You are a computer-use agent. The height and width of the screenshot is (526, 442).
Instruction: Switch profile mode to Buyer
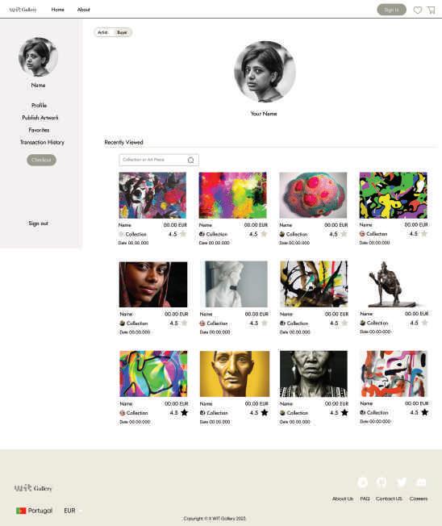tap(122, 32)
